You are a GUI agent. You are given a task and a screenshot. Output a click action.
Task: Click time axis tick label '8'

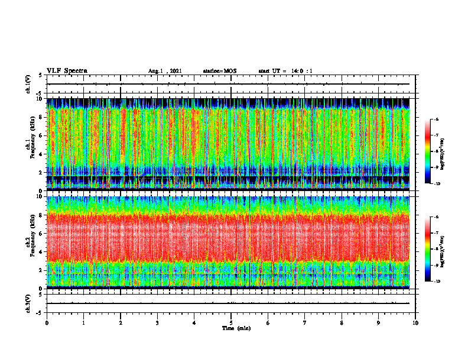pyautogui.click(x=342, y=323)
